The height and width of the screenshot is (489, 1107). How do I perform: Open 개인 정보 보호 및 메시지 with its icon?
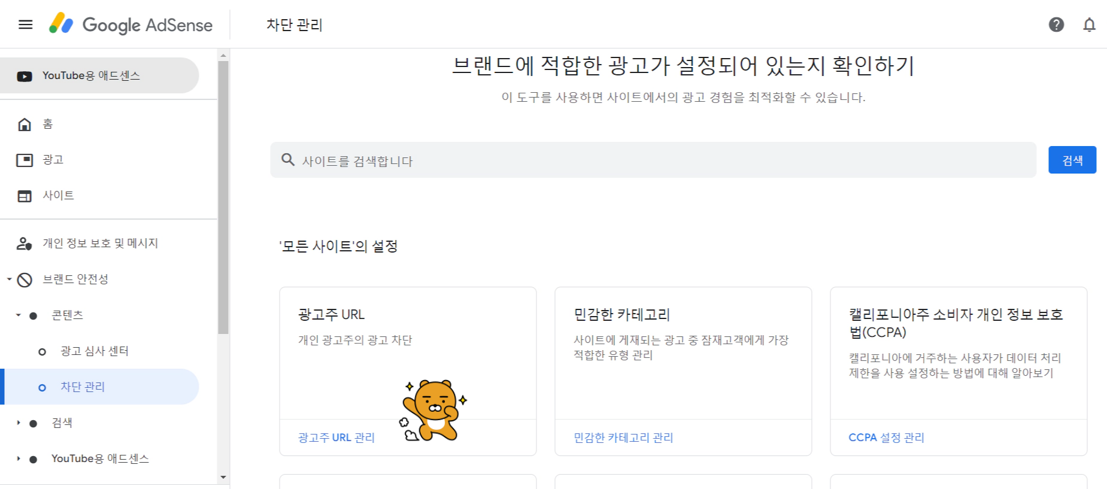pos(24,243)
